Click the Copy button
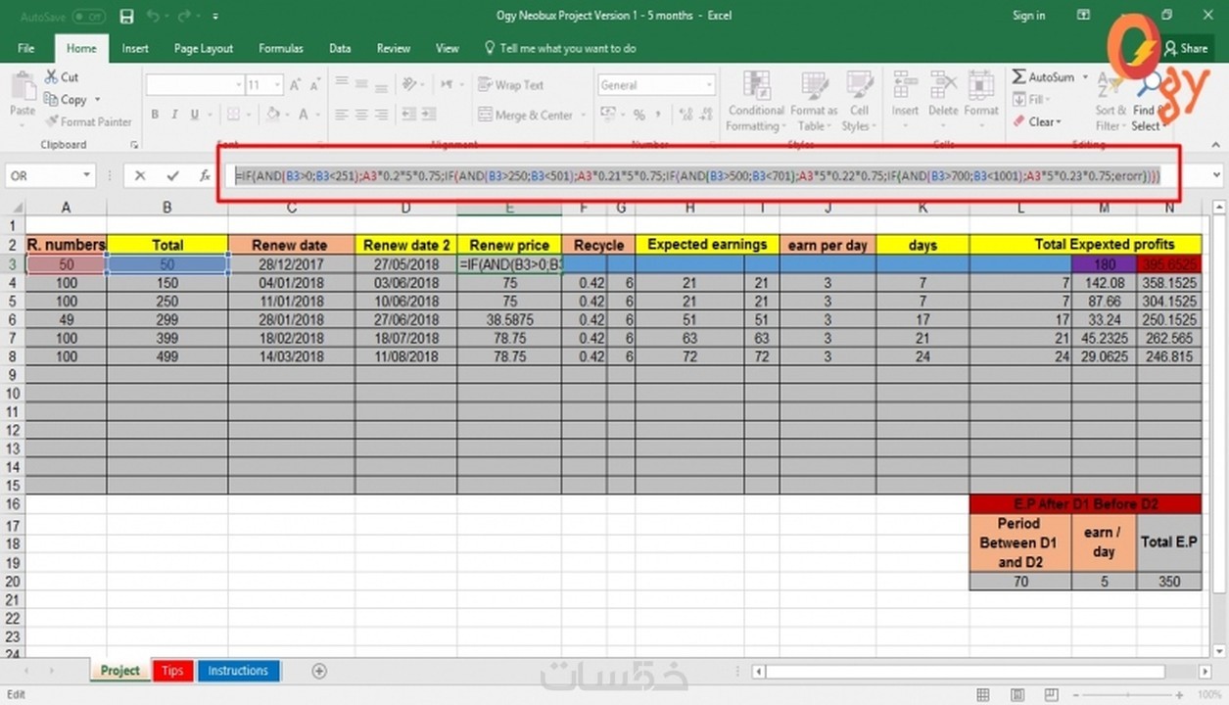Viewport: 1229px width, 705px height. tap(66, 99)
